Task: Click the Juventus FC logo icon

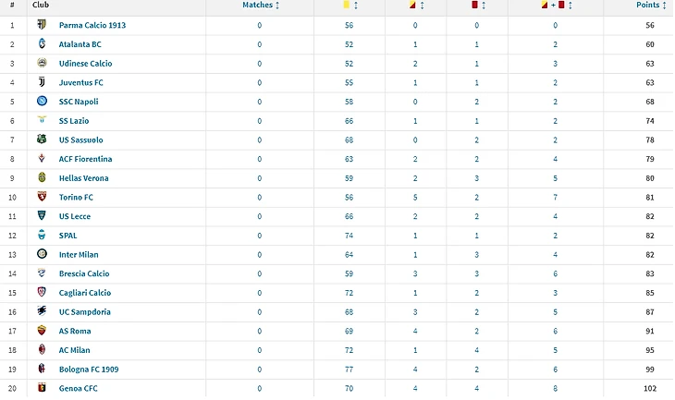Action: click(42, 81)
